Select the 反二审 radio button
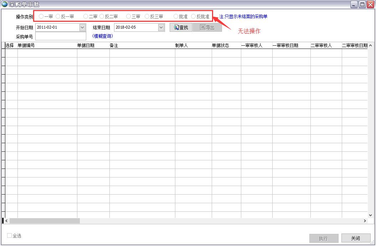The image size is (376, 246). pyautogui.click(x=103, y=16)
